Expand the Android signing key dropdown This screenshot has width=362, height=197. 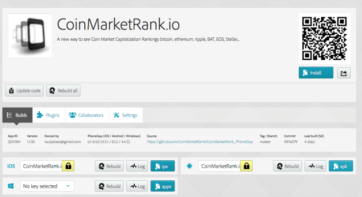click(x=219, y=167)
